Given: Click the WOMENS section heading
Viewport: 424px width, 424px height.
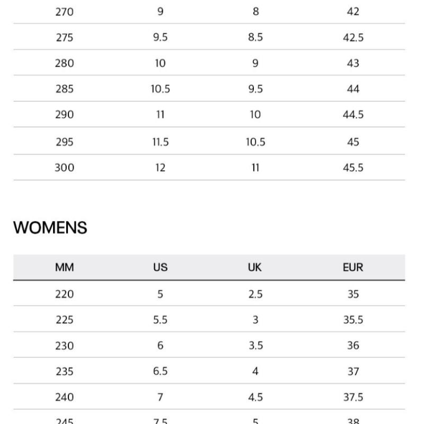Looking at the screenshot, I should point(50,228).
